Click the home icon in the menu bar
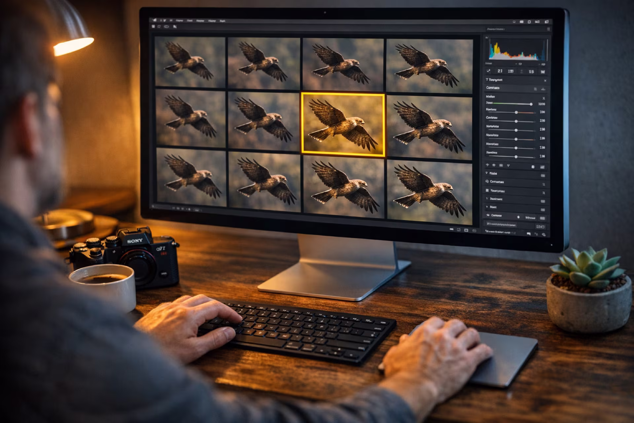634x423 pixels. tap(155, 20)
